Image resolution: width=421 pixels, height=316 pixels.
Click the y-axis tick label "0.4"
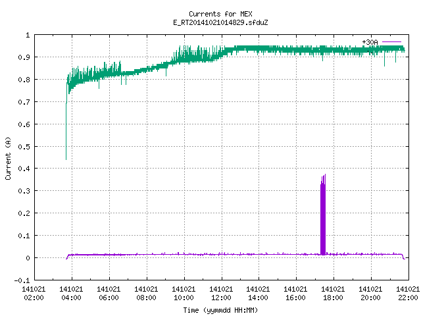[x=24, y=169]
